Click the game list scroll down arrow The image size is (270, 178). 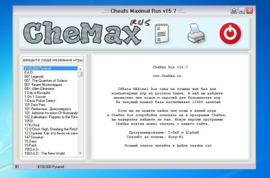(x=80, y=153)
